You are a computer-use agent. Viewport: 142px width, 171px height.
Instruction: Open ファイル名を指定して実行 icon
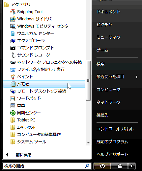click(13, 70)
